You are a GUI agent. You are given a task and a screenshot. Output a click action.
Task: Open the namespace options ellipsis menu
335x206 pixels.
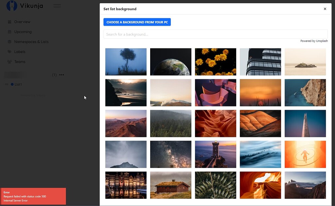[62, 75]
